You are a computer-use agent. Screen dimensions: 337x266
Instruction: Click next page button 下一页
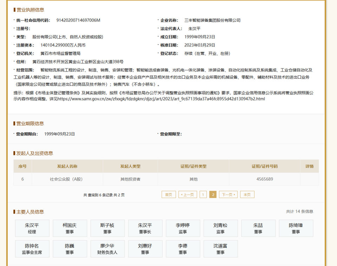(x=228, y=195)
